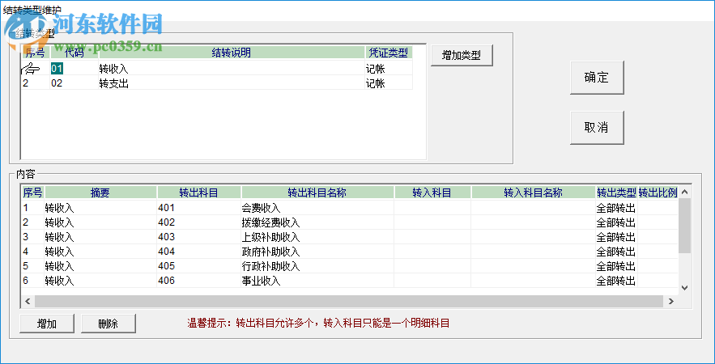Click horizontal scrollbar right arrow
Viewport: 715px width, 364px height.
tap(670, 301)
